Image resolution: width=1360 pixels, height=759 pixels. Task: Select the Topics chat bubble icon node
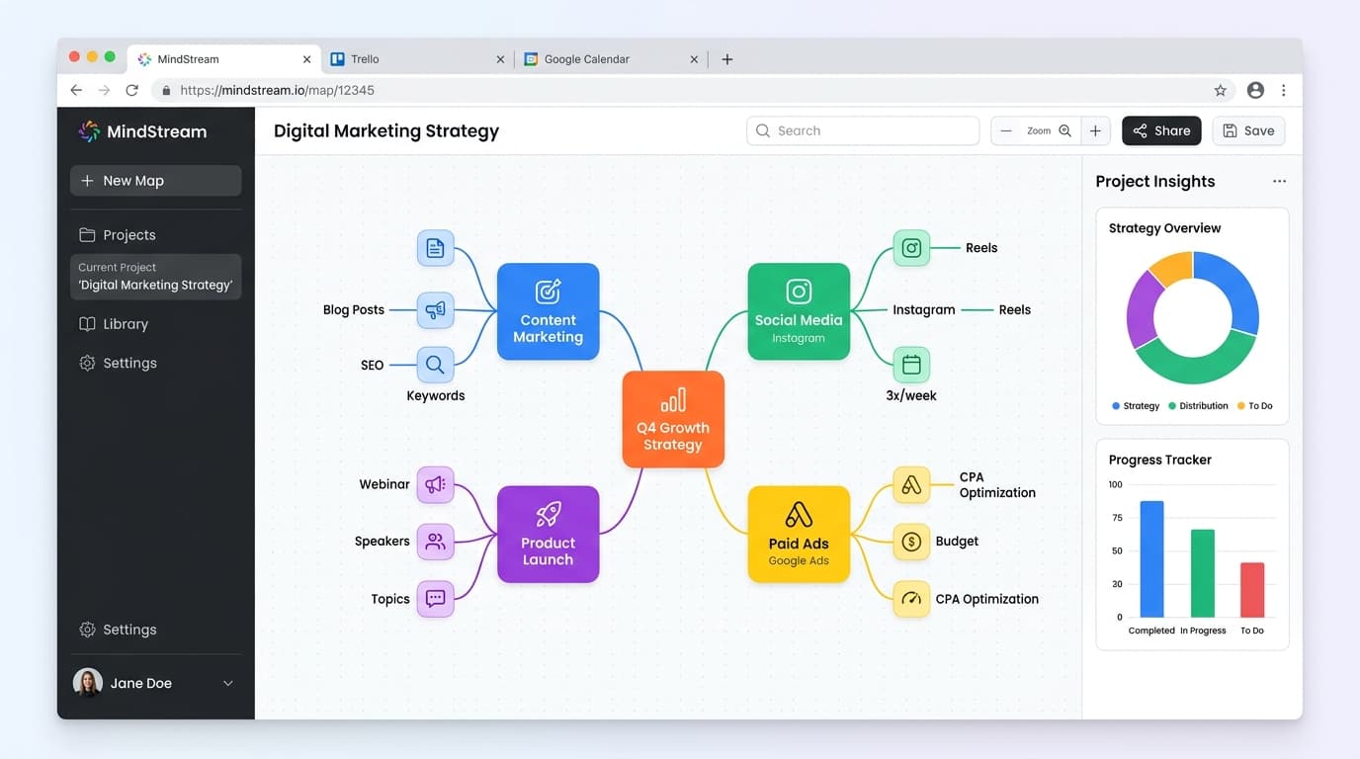[x=435, y=599]
